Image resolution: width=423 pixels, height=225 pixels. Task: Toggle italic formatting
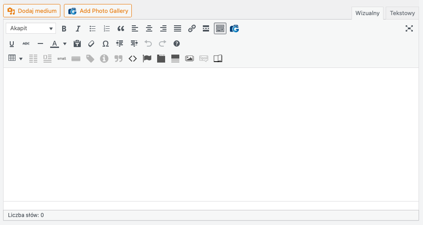coord(78,28)
